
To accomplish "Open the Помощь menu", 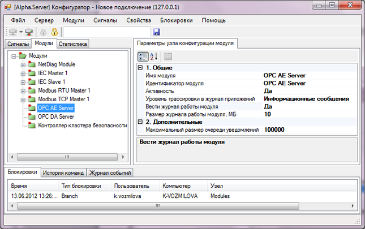I will point(214,20).
